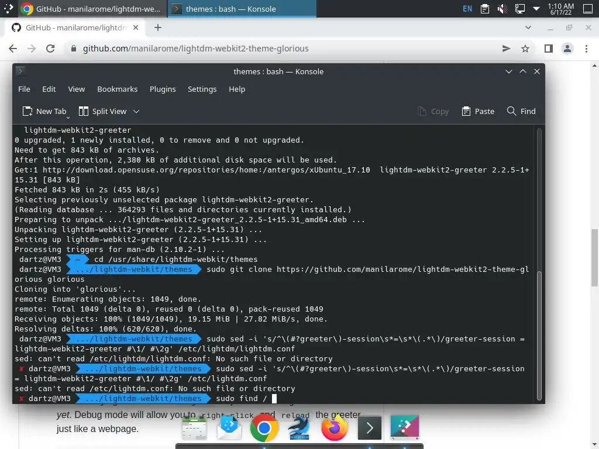Click Copy in Konsole toolbar
The width and height of the screenshot is (599, 449).
click(x=433, y=111)
